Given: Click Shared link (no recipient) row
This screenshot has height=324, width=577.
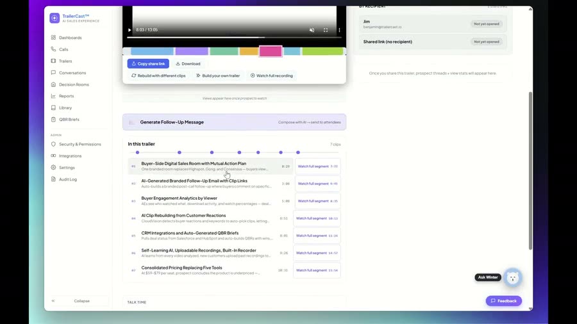Looking at the screenshot, I should tap(433, 42).
